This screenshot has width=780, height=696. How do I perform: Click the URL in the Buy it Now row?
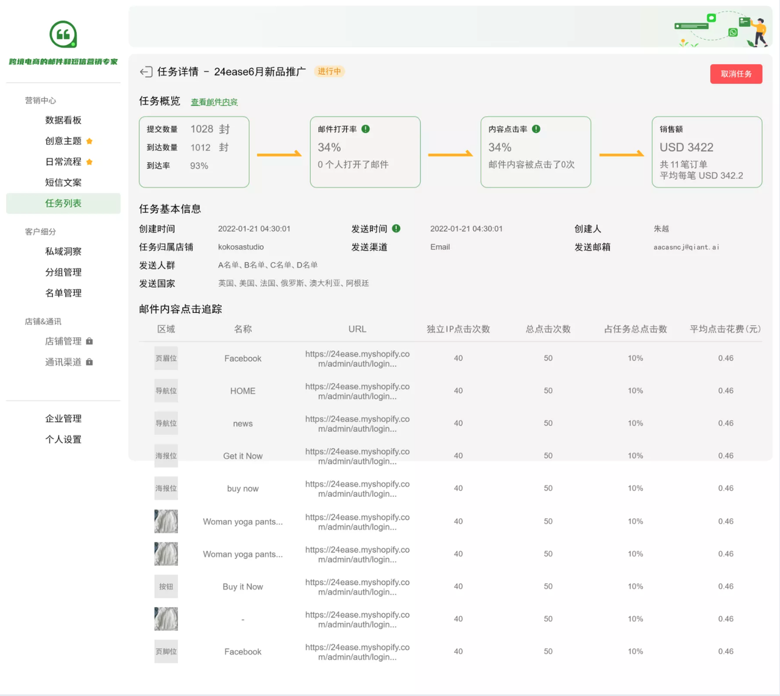358,587
